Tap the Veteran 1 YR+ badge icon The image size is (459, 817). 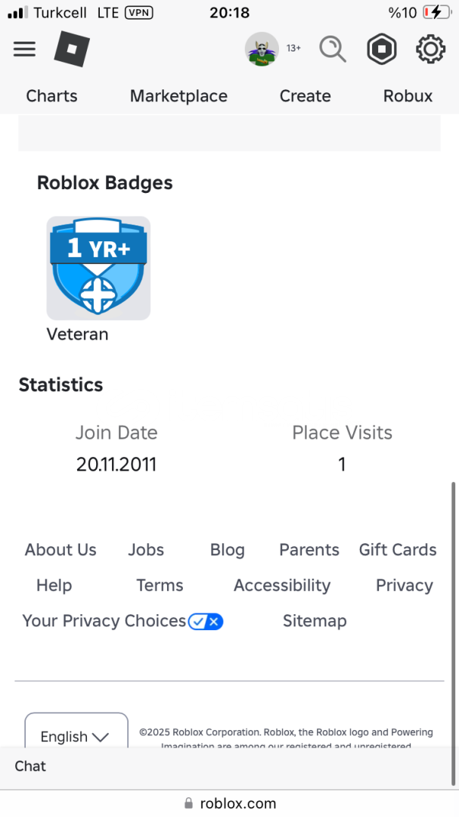(98, 268)
